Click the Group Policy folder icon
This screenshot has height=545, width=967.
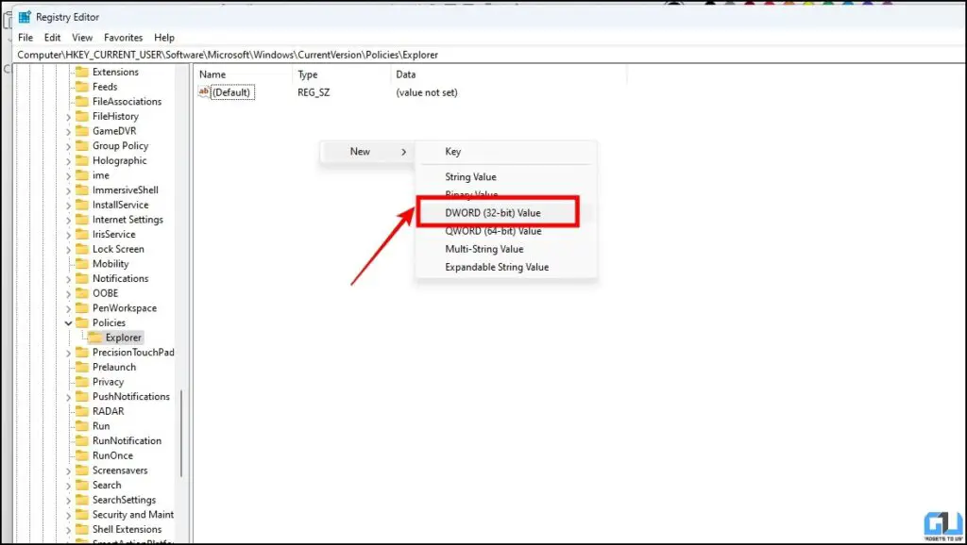(82, 146)
